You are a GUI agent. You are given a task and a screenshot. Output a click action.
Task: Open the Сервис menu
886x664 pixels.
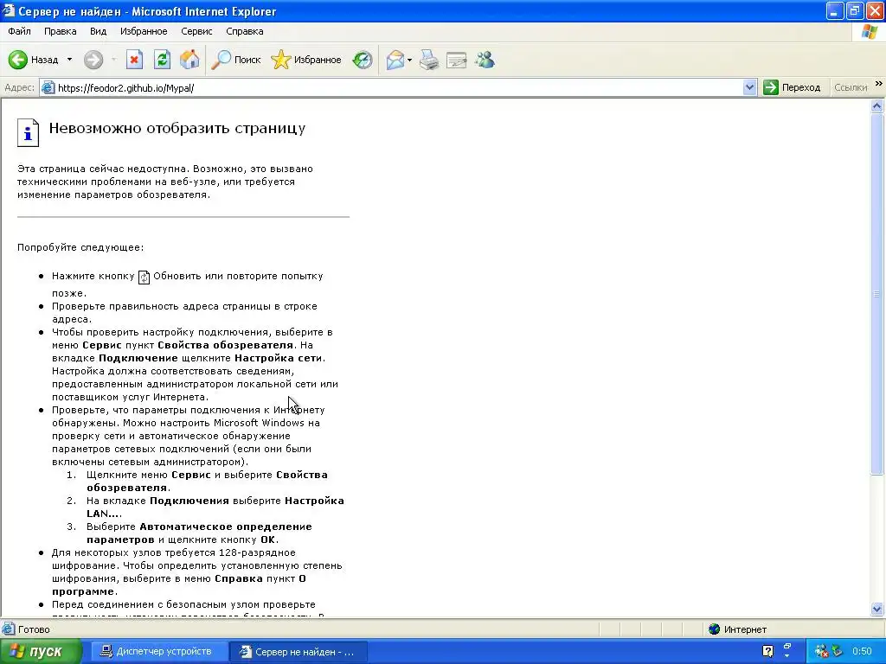[x=196, y=32]
